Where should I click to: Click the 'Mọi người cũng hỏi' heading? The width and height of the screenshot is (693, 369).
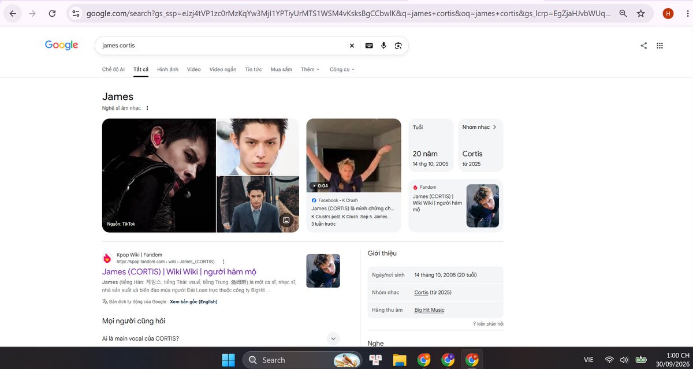[x=134, y=320]
